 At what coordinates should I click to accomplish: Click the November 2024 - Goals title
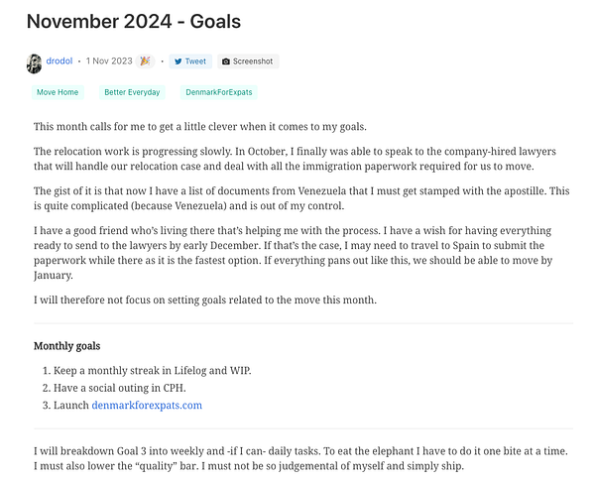tap(133, 21)
